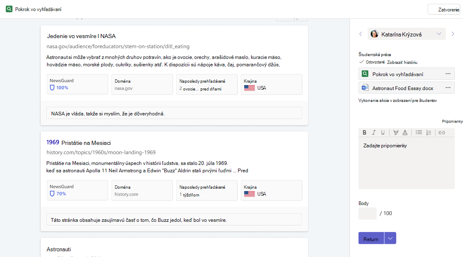
Task: Select the NASA je vláda student note
Action: tap(174, 113)
